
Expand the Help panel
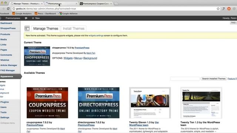[x=233, y=23]
